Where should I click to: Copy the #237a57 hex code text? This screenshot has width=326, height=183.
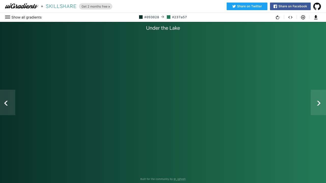[179, 17]
